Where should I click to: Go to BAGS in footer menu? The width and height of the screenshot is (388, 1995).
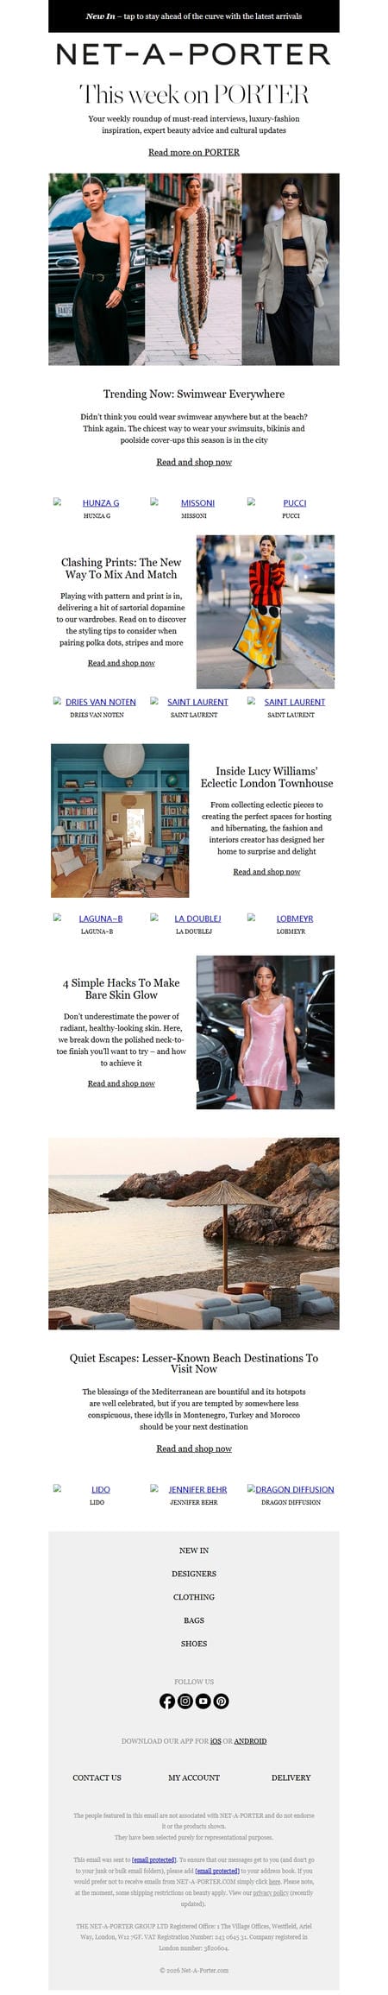pos(194,1620)
